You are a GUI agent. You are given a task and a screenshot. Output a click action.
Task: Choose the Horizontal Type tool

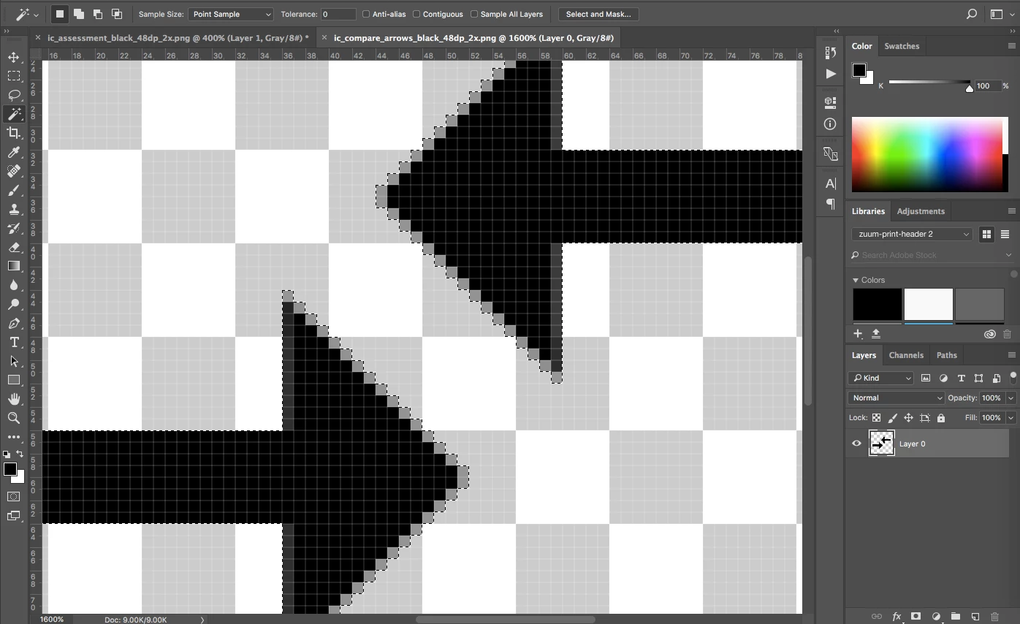14,342
